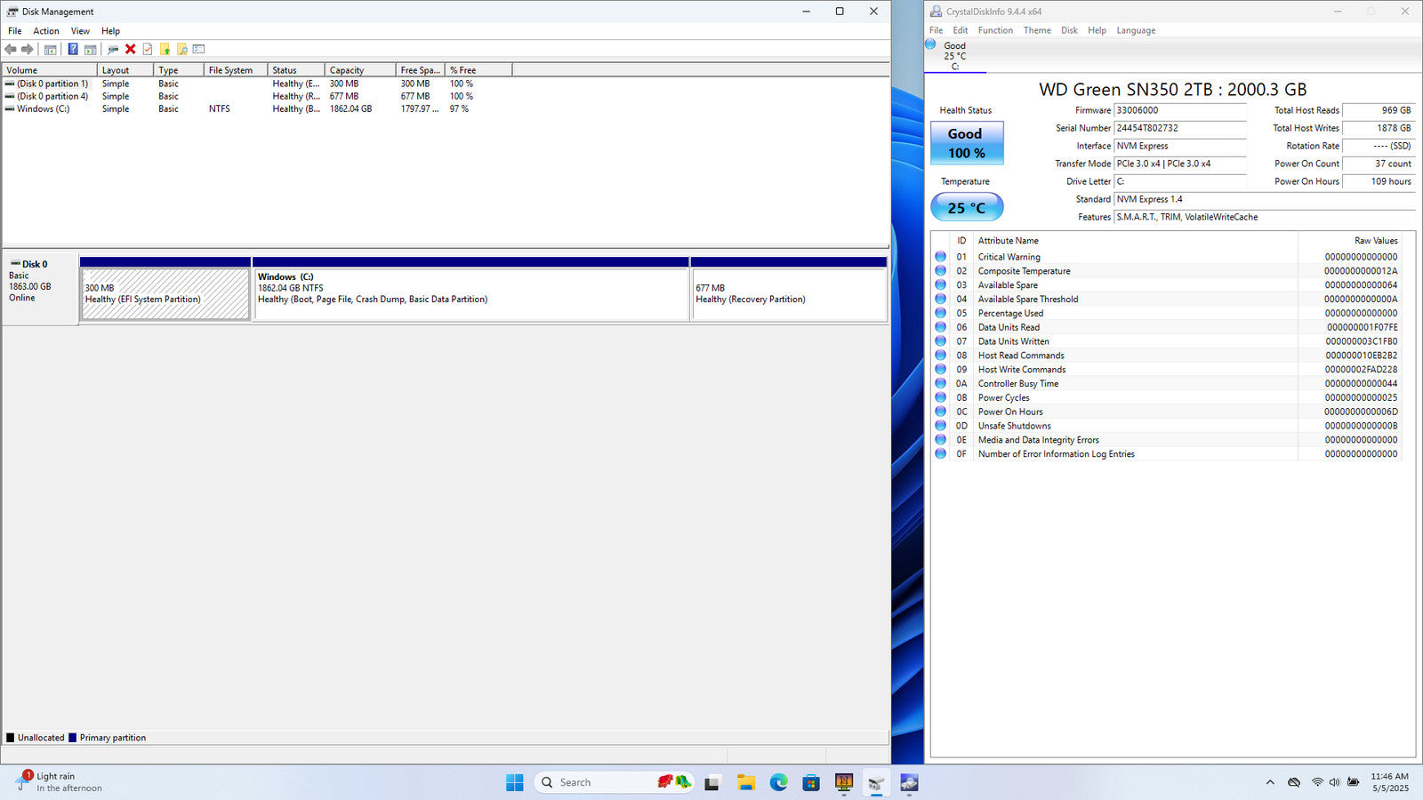Click the Back arrow in Disk Management toolbar
This screenshot has width=1423, height=800.
click(11, 49)
